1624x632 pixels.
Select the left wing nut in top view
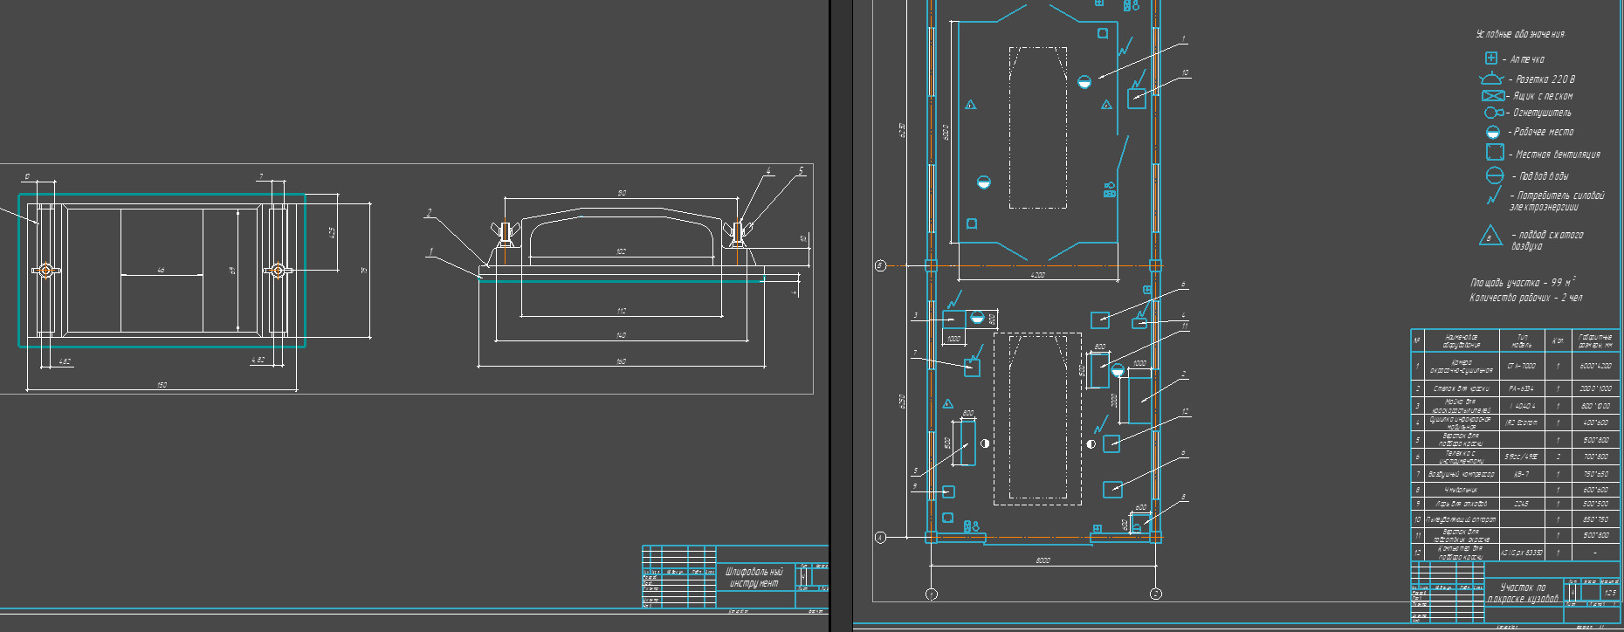coord(45,271)
